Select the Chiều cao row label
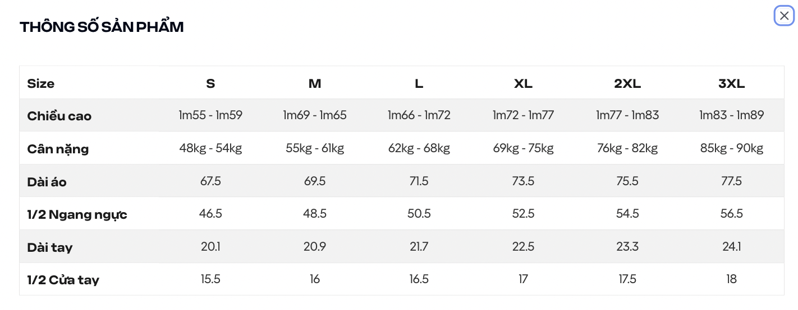Viewport: 798px width, 310px height. coord(59,116)
